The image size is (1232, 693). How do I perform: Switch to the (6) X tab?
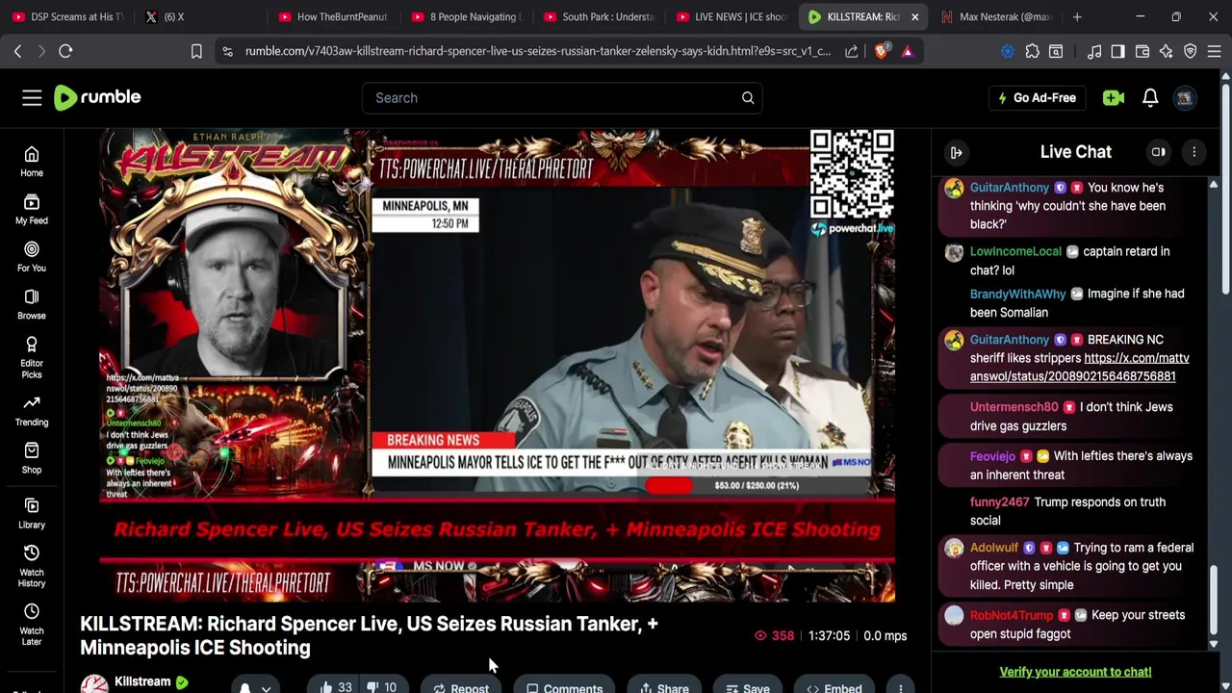[199, 16]
